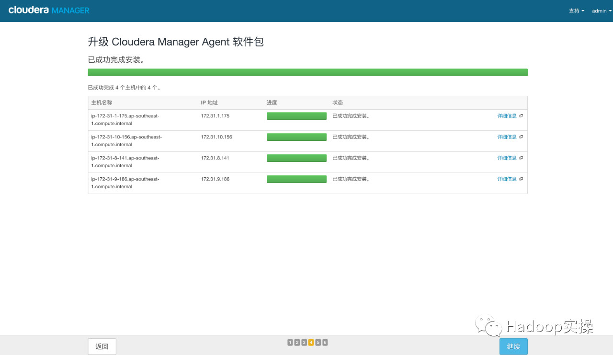
Task: Go to wizard step 1
Action: pyautogui.click(x=290, y=343)
